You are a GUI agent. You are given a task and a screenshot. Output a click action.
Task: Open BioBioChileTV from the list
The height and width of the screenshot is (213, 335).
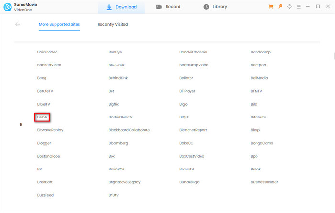[x=120, y=117]
